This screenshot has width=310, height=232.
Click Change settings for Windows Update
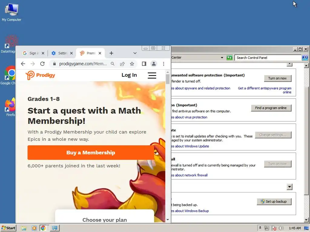[273, 135]
